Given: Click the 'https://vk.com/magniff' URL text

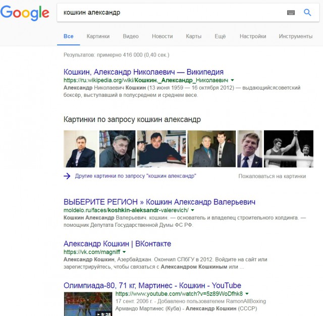Looking at the screenshot, I should 92,252.
